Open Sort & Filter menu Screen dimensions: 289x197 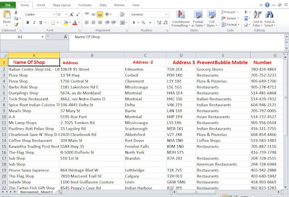click(x=258, y=19)
